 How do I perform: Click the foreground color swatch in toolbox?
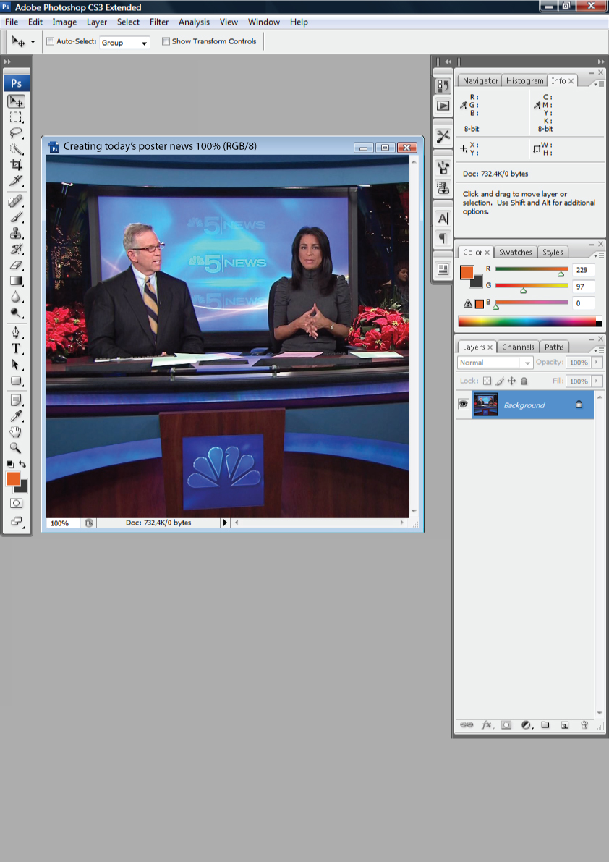[12, 478]
